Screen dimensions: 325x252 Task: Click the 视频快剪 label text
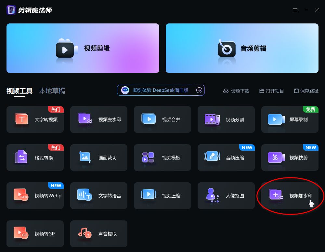click(x=298, y=158)
